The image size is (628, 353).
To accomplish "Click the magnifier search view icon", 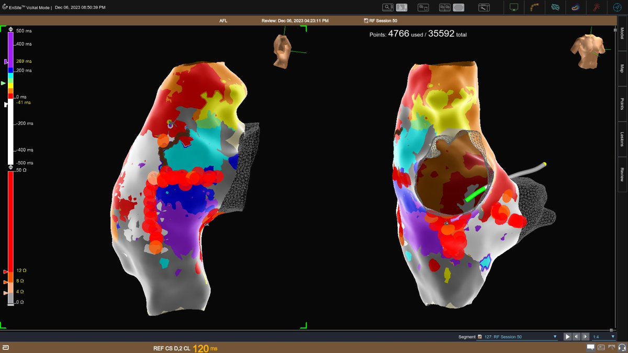I will point(388,7).
